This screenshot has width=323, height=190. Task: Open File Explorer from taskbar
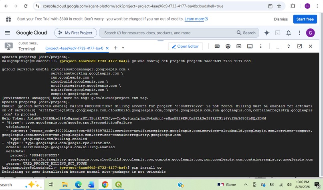pyautogui.click(x=65, y=184)
